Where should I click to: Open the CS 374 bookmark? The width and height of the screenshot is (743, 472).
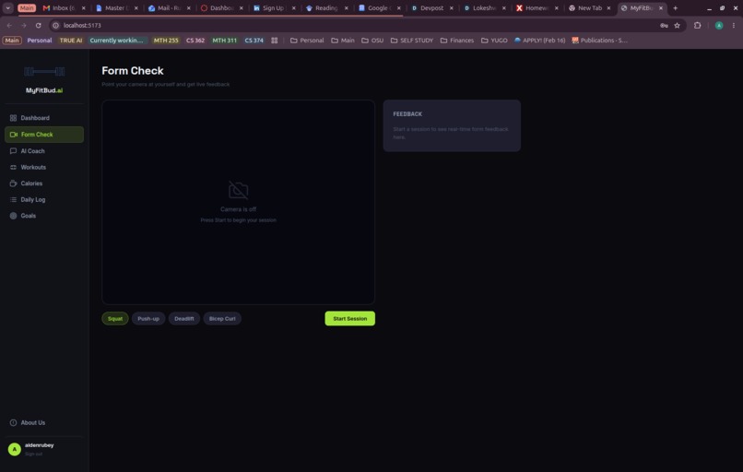click(x=254, y=41)
